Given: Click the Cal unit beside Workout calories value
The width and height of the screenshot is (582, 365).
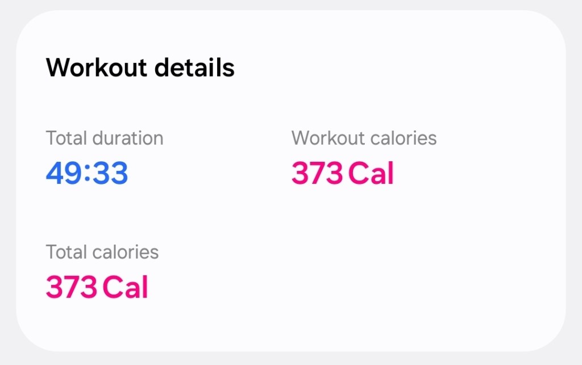Looking at the screenshot, I should pyautogui.click(x=371, y=173).
